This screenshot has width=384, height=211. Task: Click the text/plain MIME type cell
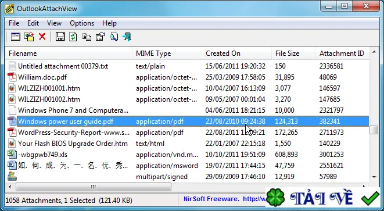(150, 66)
